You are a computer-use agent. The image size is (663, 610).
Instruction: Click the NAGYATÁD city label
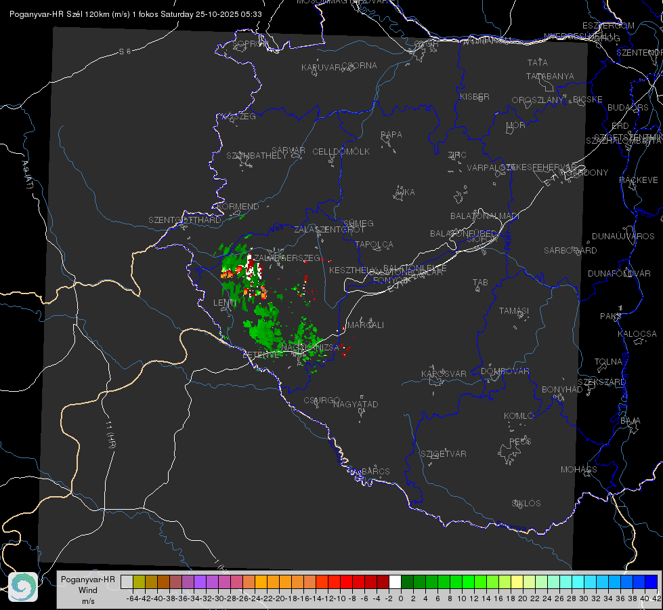click(356, 404)
